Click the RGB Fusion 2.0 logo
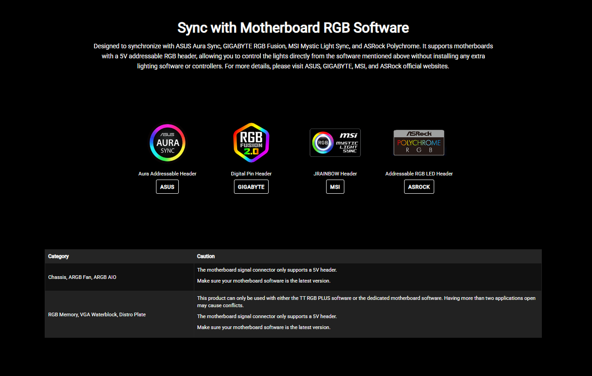 click(x=251, y=143)
